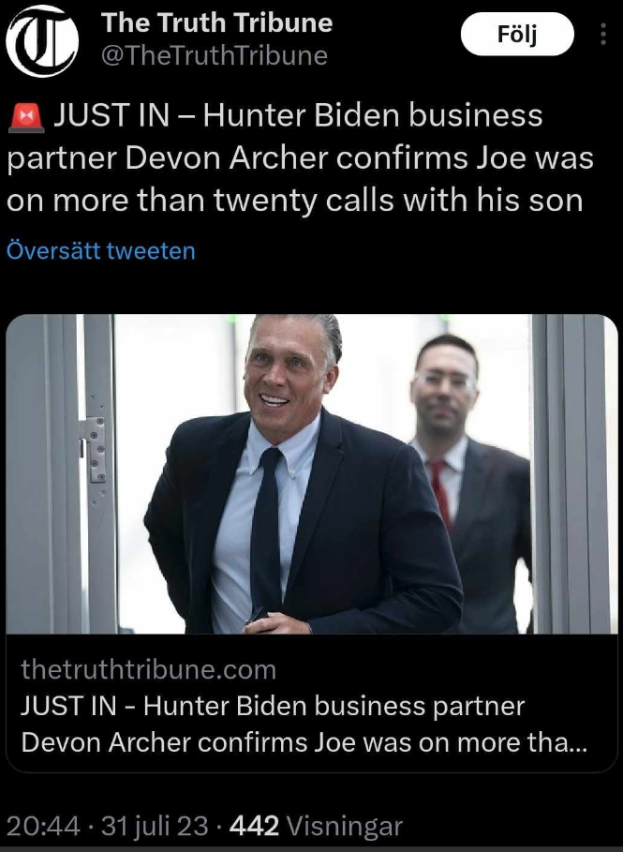Viewport: 623px width, 852px height.
Task: Translate tweet via "Översätt tweeten"
Action: [100, 251]
